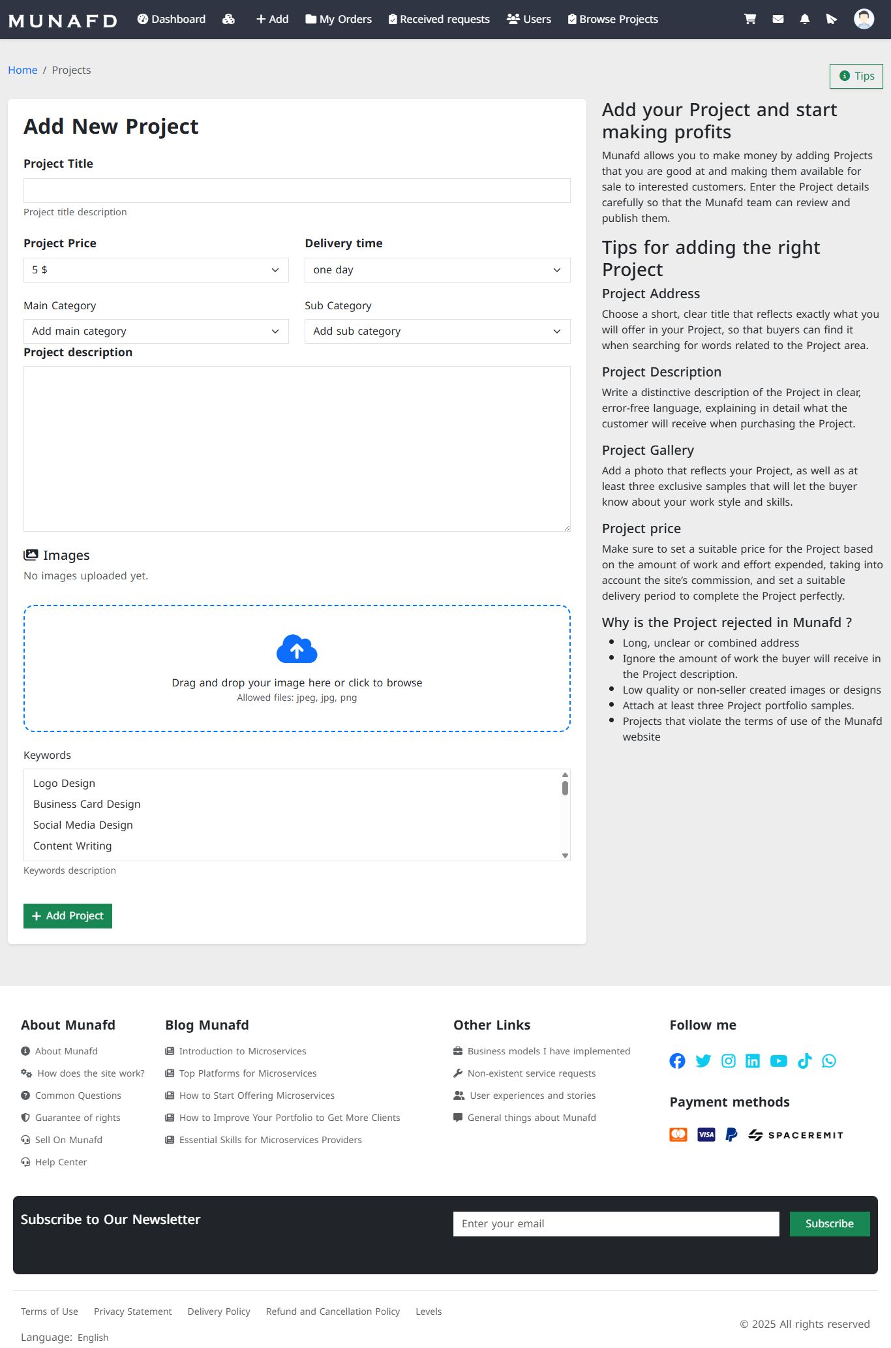891x1348 pixels.
Task: Open Browse Projects menu item
Action: (612, 19)
